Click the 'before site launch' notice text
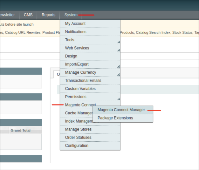Image resolution: width=199 pixels, height=170 pixels. click(x=19, y=24)
